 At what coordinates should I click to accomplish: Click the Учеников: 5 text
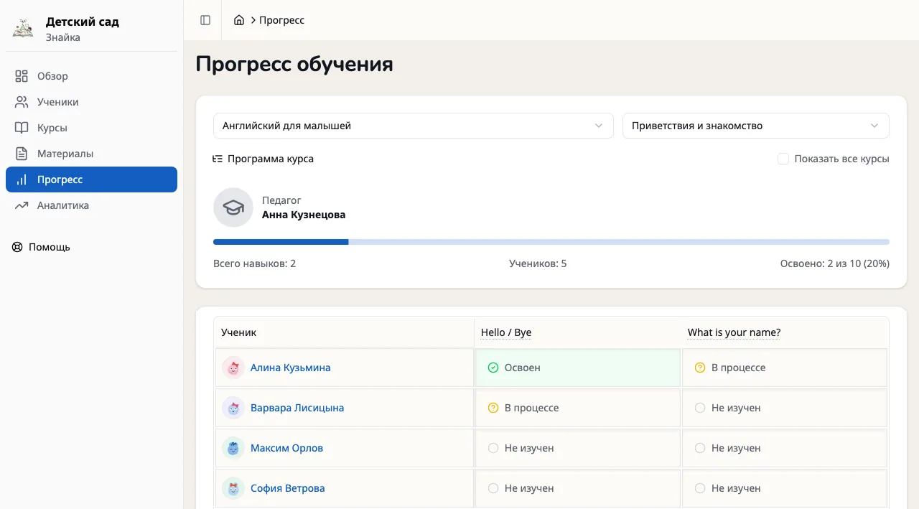pos(538,263)
